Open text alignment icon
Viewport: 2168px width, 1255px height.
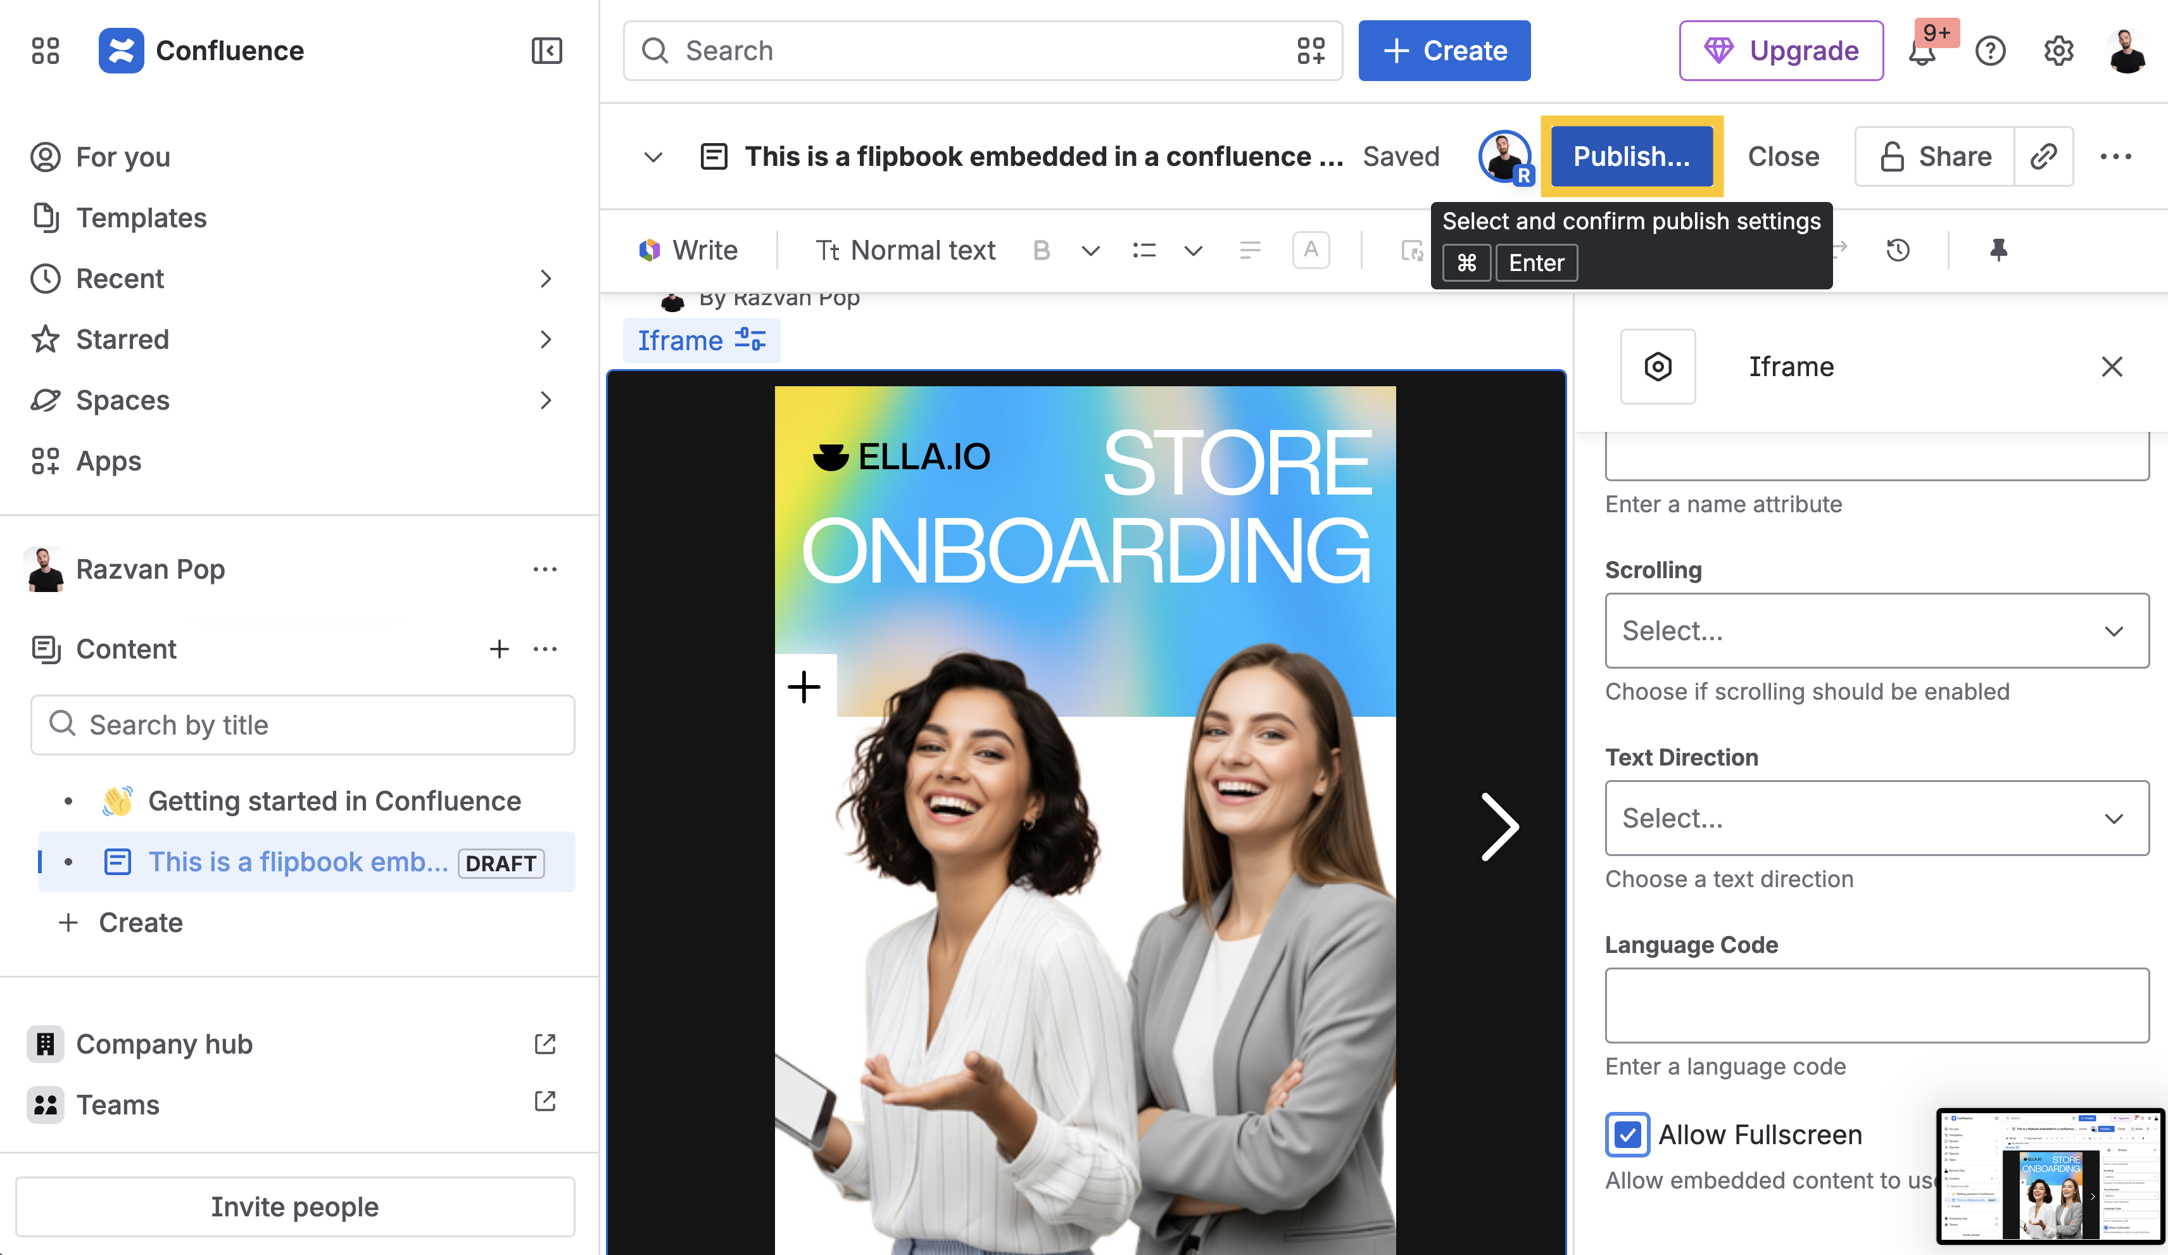[1250, 250]
